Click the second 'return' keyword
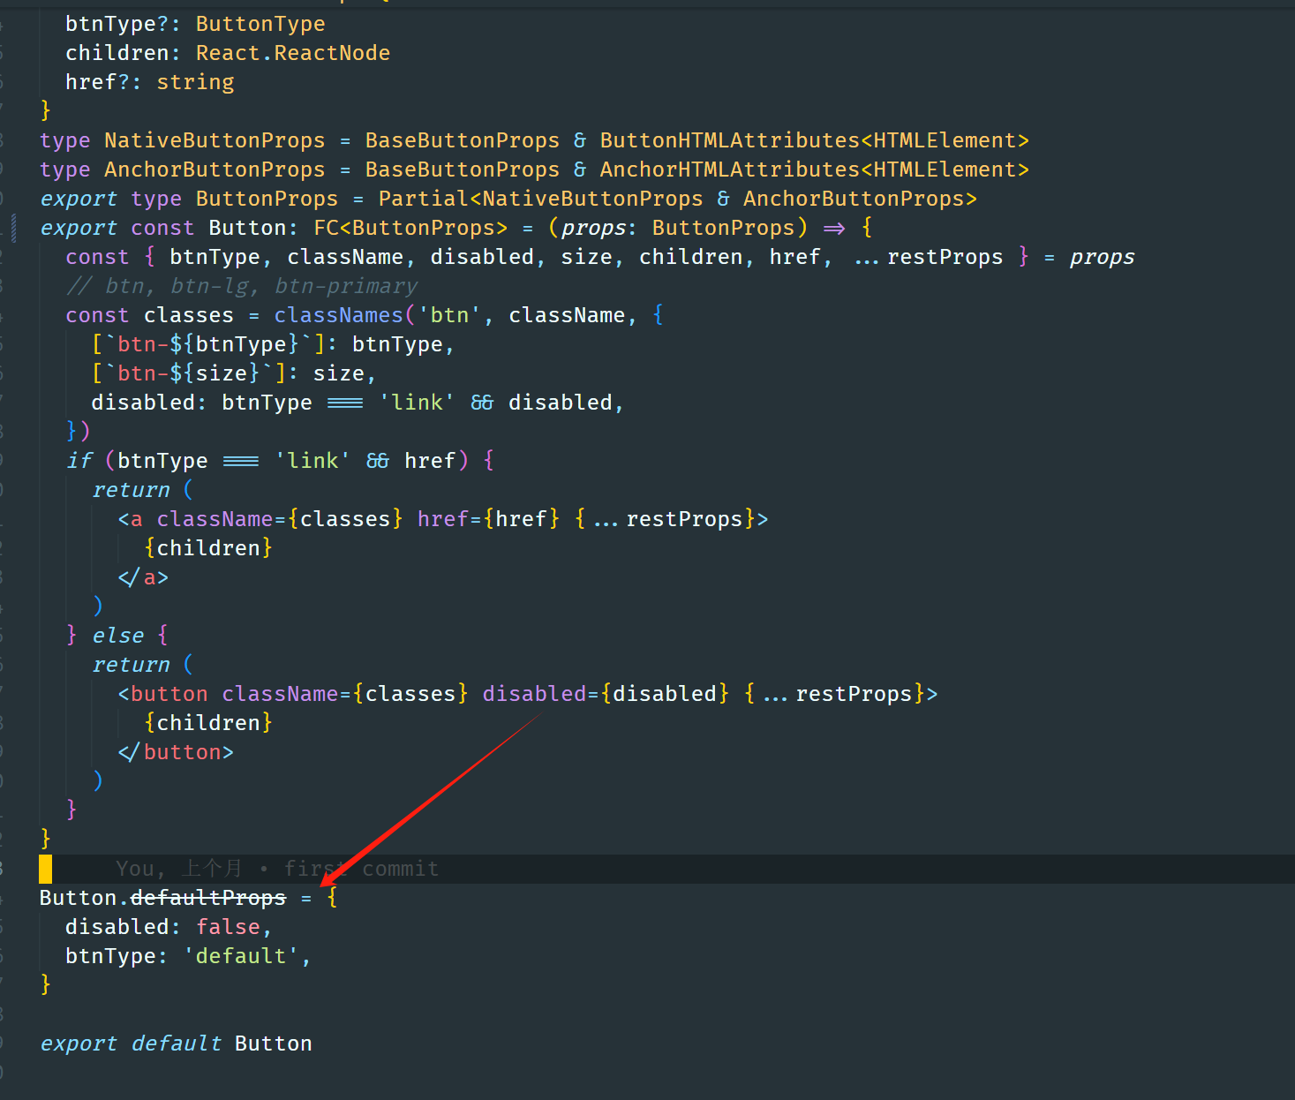This screenshot has height=1100, width=1295. 131,665
